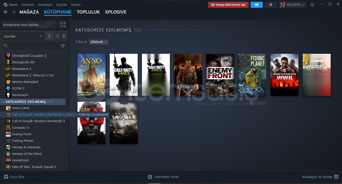342x184 pixels.
Task: Open Arkadaşlar ve Sohbet panel
Action: pyautogui.click(x=320, y=177)
